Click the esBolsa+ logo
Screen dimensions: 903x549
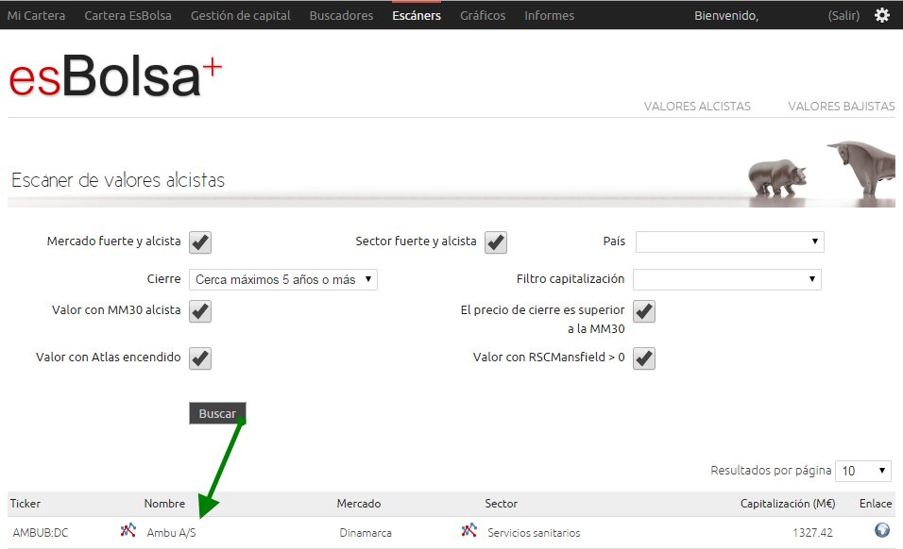click(x=115, y=76)
